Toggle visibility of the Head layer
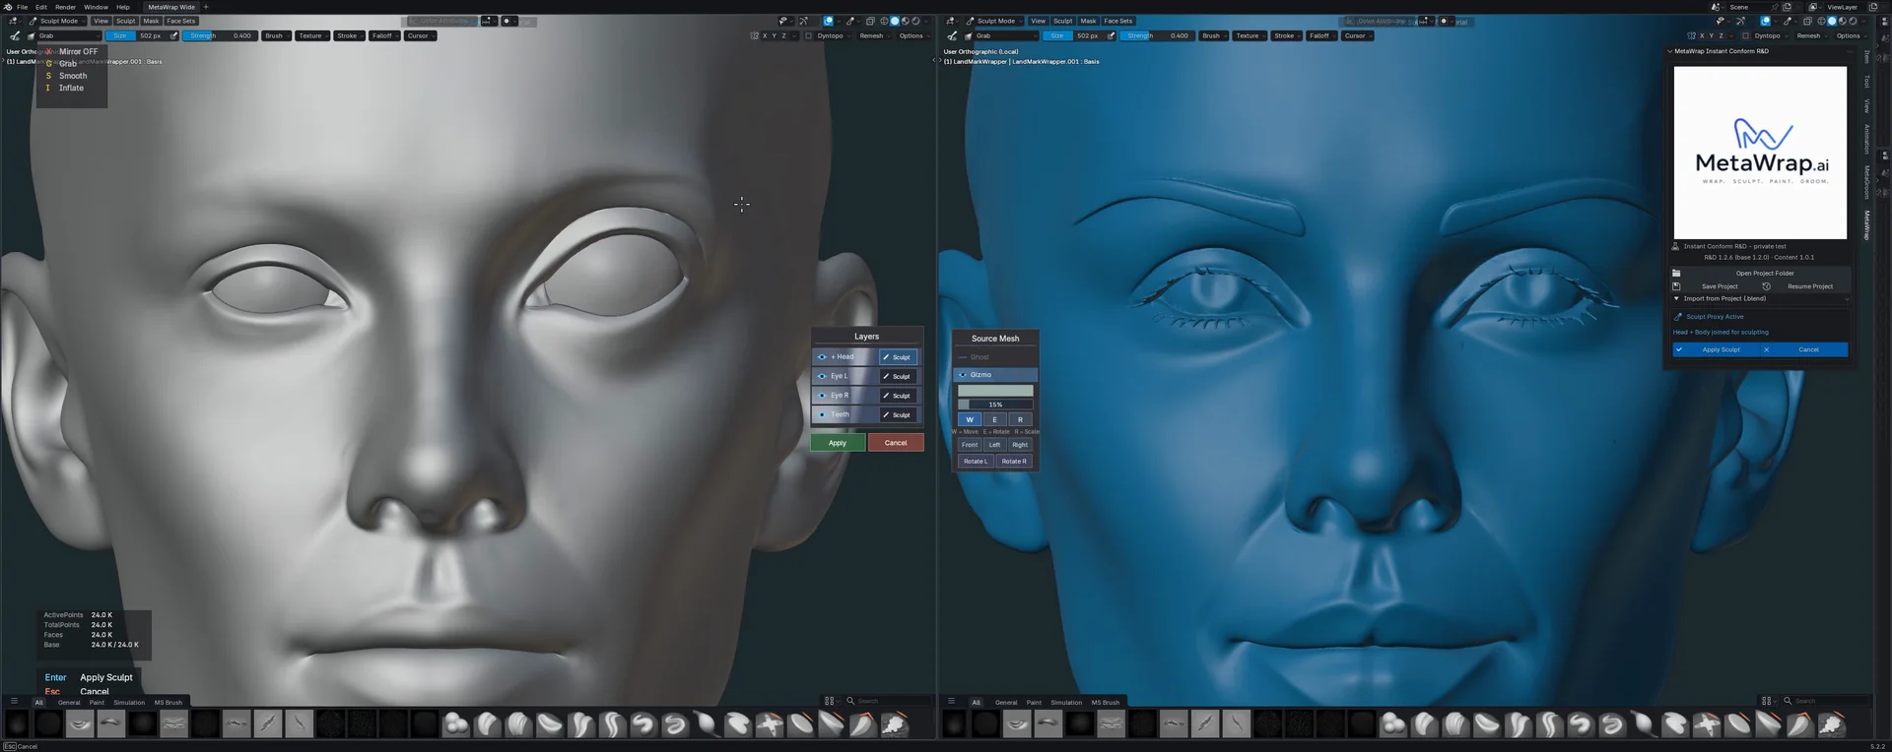The width and height of the screenshot is (1892, 752). tap(822, 357)
